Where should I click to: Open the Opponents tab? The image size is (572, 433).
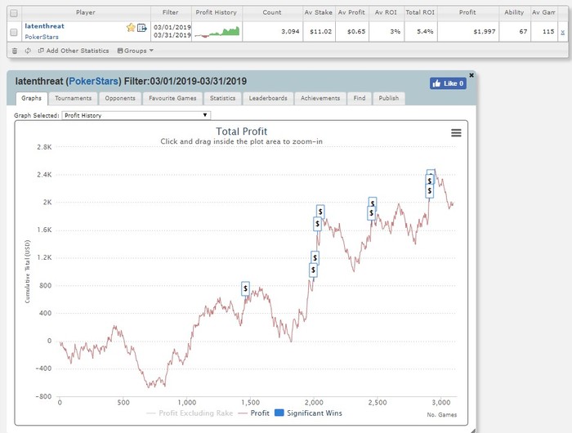[120, 98]
